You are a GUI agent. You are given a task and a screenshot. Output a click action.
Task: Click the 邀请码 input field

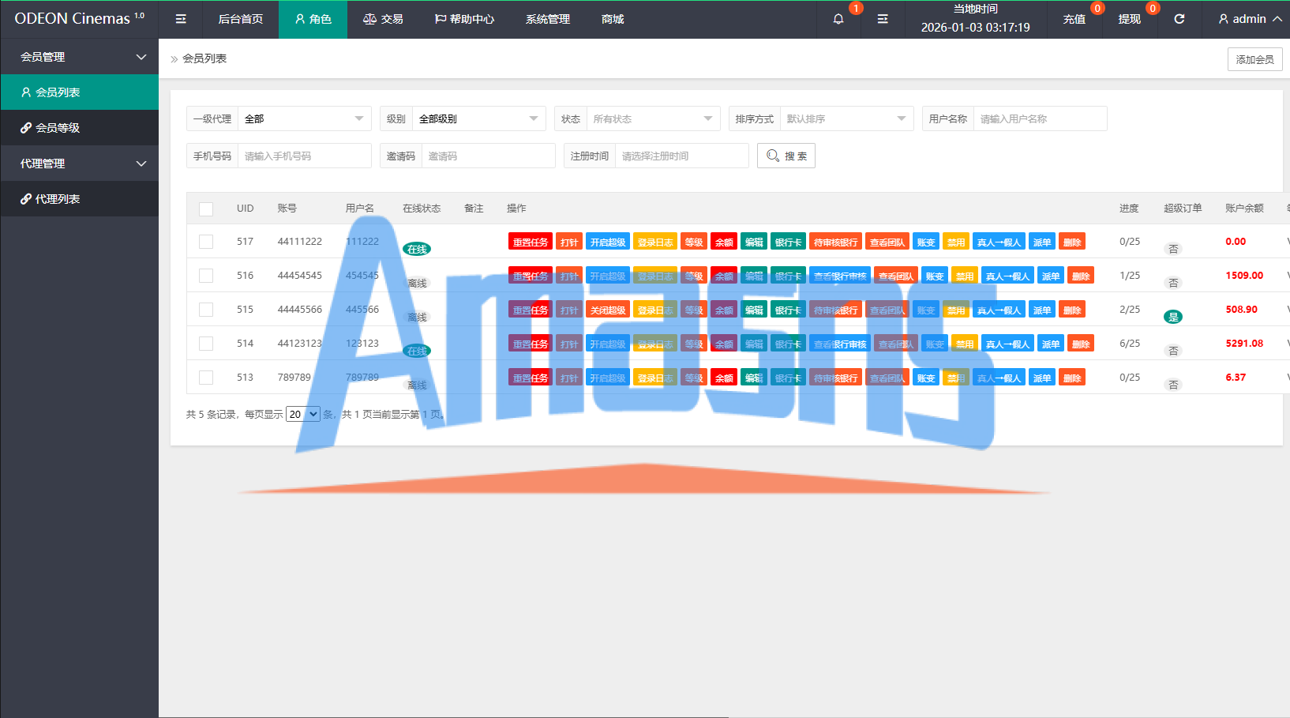[488, 156]
